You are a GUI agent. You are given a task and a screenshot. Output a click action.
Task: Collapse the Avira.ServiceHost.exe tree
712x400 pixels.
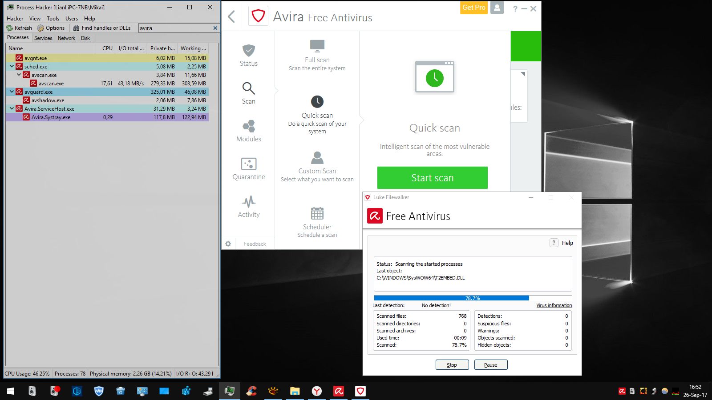click(12, 108)
